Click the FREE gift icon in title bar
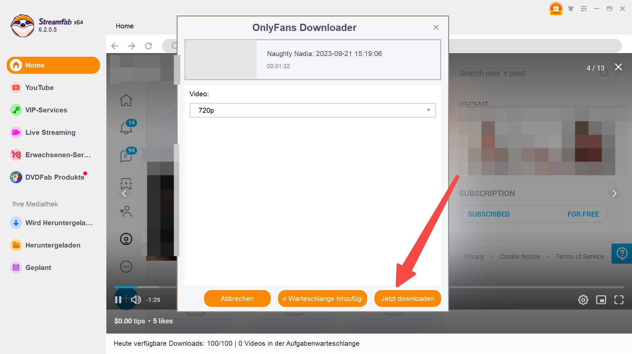 coord(556,9)
